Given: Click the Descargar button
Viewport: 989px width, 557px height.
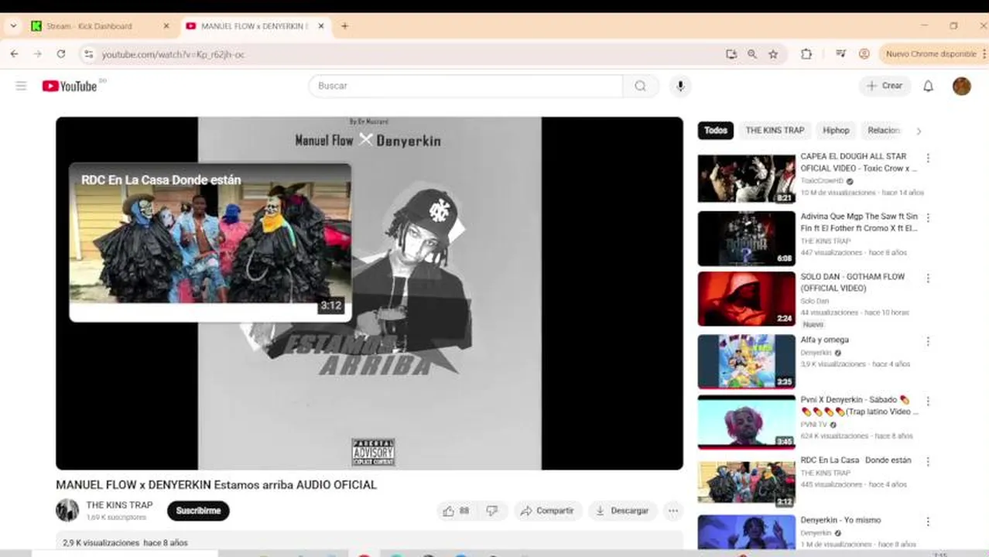Looking at the screenshot, I should [622, 511].
